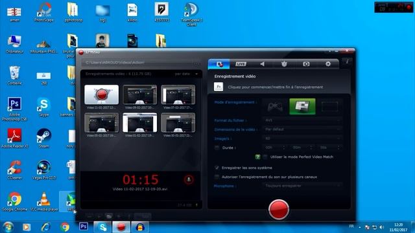This screenshot has height=233, width=415.
Task: Open the 'par date' sort dropdown
Action: pos(186,74)
